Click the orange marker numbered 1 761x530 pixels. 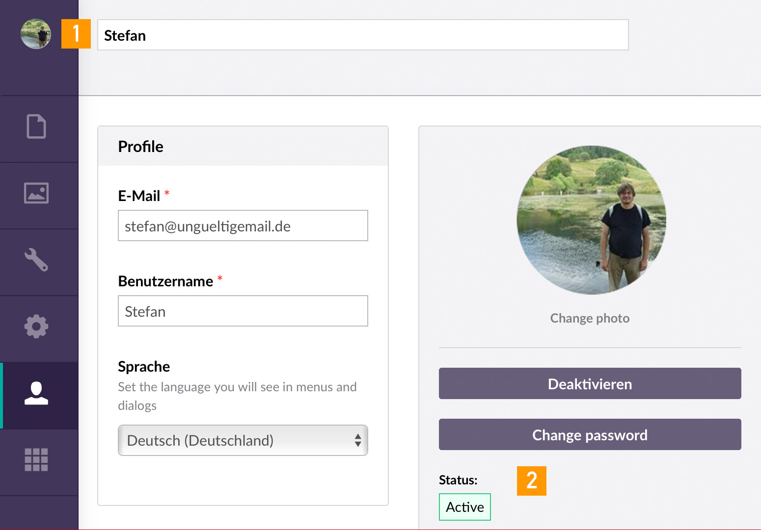[76, 34]
